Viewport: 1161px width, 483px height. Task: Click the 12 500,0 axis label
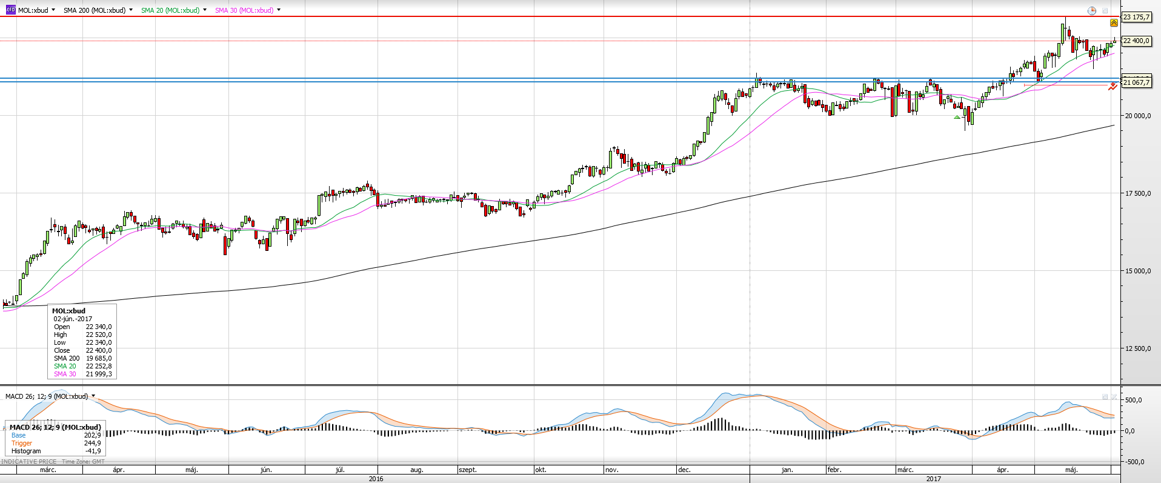[x=1138, y=348]
